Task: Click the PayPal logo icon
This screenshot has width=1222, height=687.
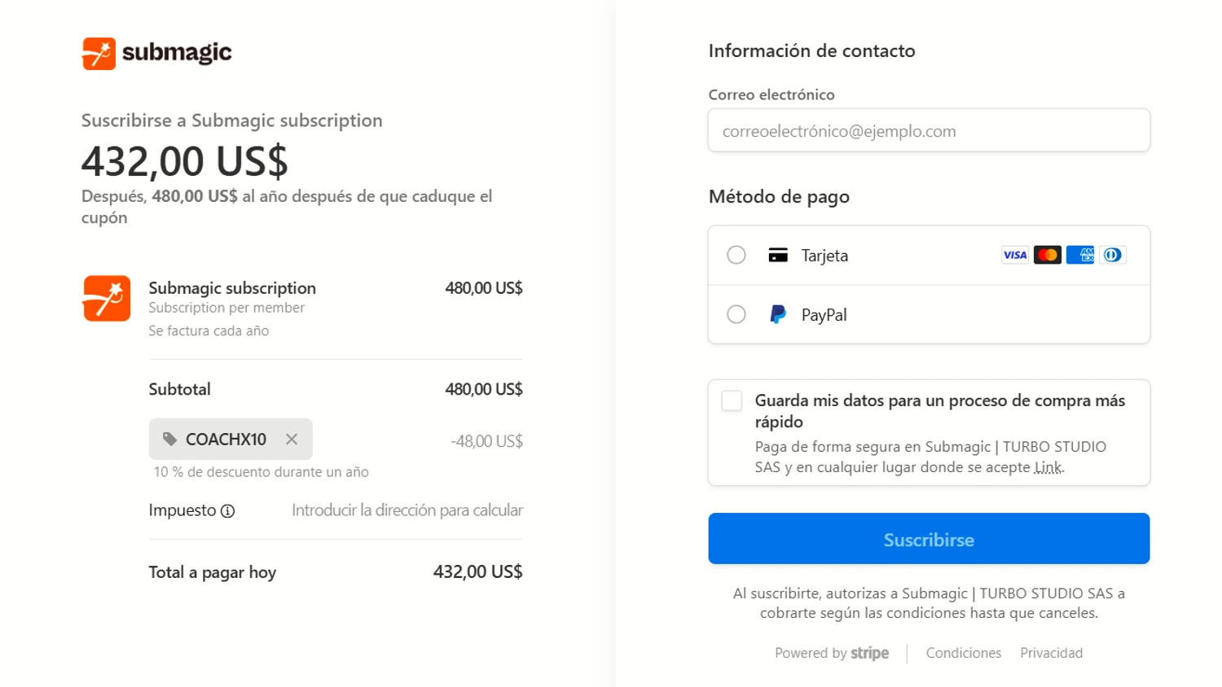Action: click(778, 314)
